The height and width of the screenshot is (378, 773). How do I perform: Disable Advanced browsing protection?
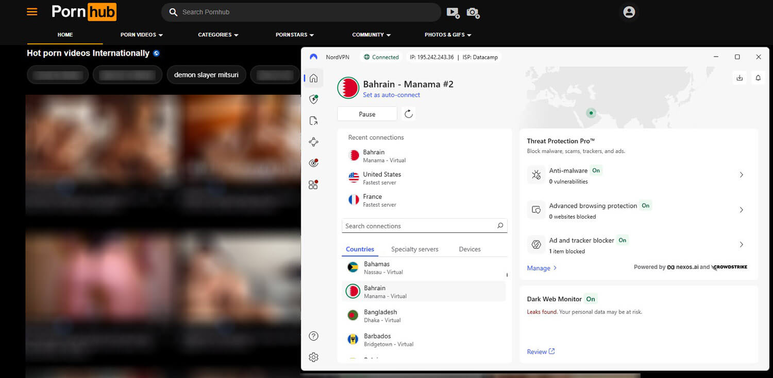(x=645, y=205)
